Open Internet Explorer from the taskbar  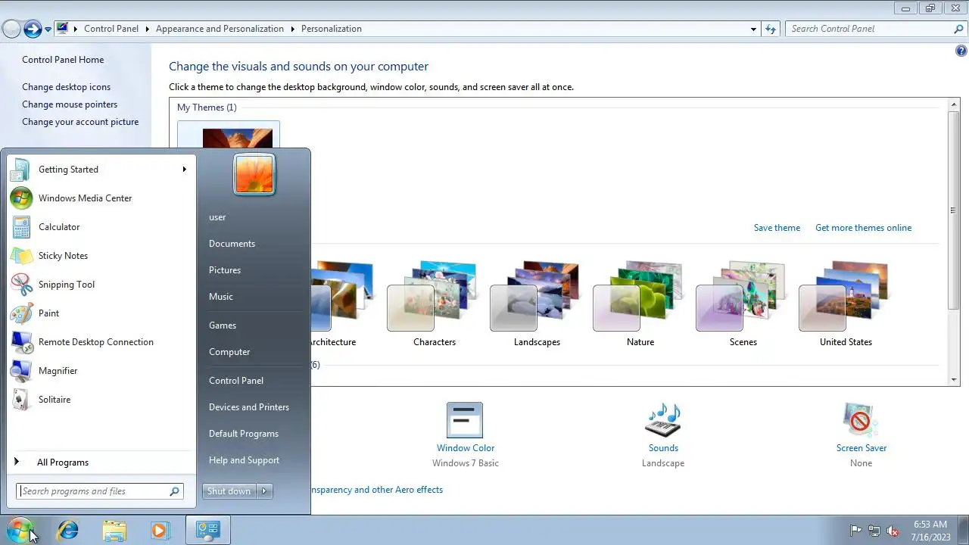coord(68,530)
